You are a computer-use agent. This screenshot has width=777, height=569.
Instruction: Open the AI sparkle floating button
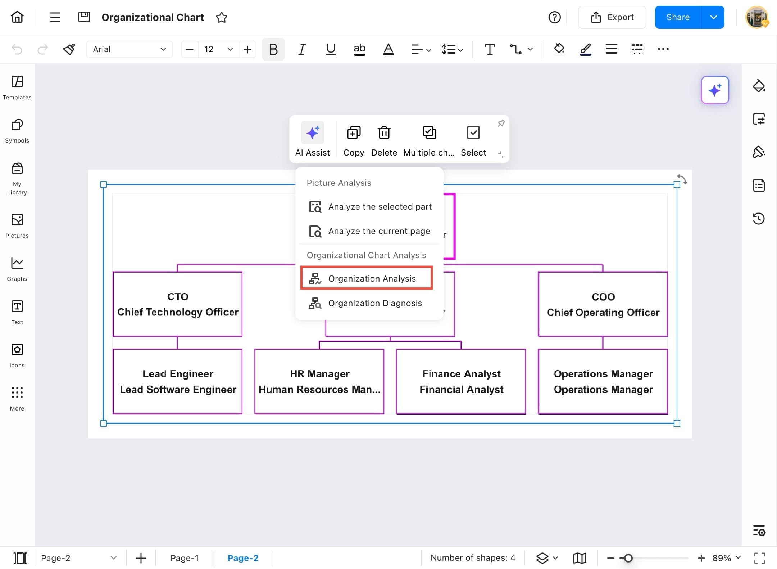714,90
